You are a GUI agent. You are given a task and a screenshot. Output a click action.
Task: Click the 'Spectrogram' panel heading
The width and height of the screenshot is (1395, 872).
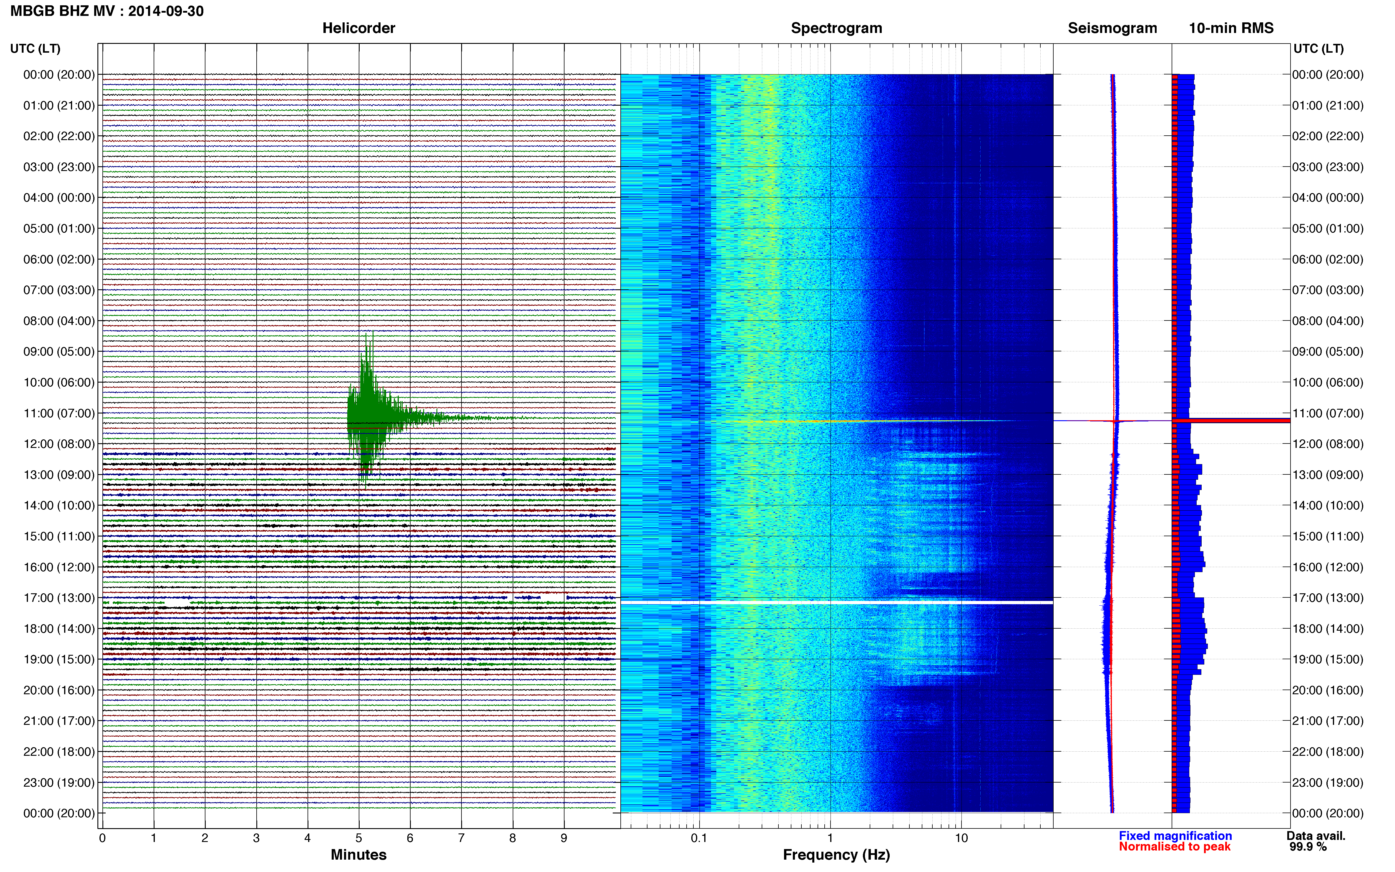[x=836, y=28]
